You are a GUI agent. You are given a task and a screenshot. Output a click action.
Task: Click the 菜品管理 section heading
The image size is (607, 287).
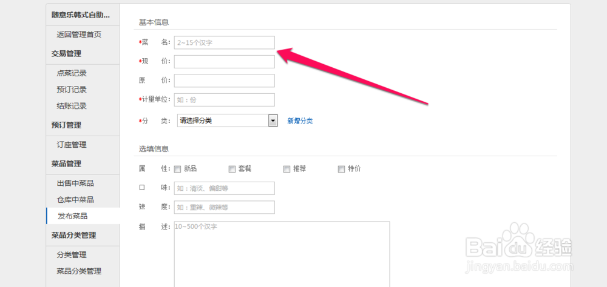point(67,163)
